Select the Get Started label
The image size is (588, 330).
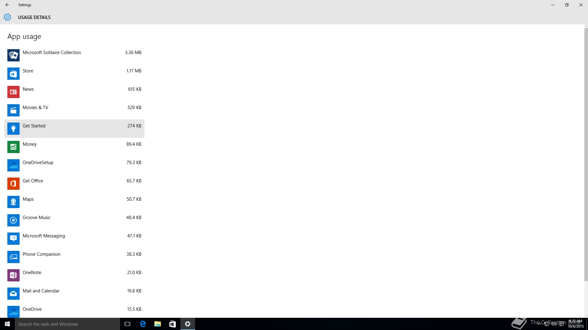click(x=34, y=126)
